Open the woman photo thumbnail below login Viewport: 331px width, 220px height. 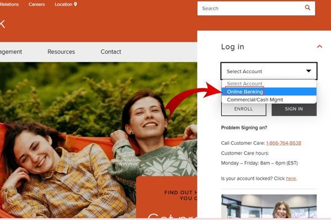pos(269,206)
